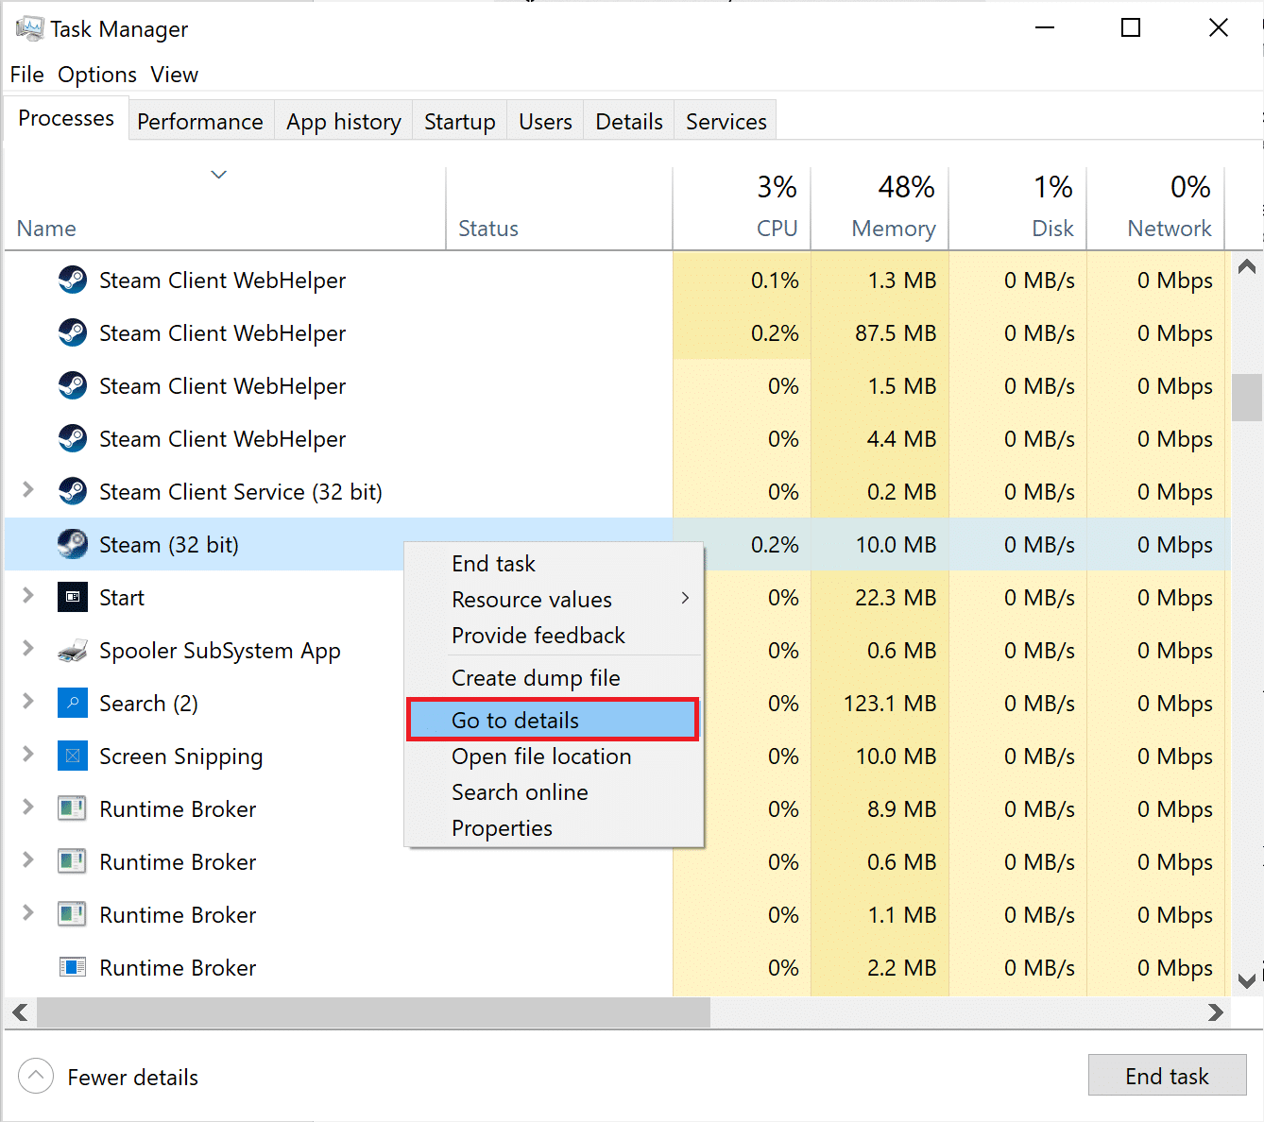
Task: Choose Open file location from context menu
Action: tap(541, 756)
